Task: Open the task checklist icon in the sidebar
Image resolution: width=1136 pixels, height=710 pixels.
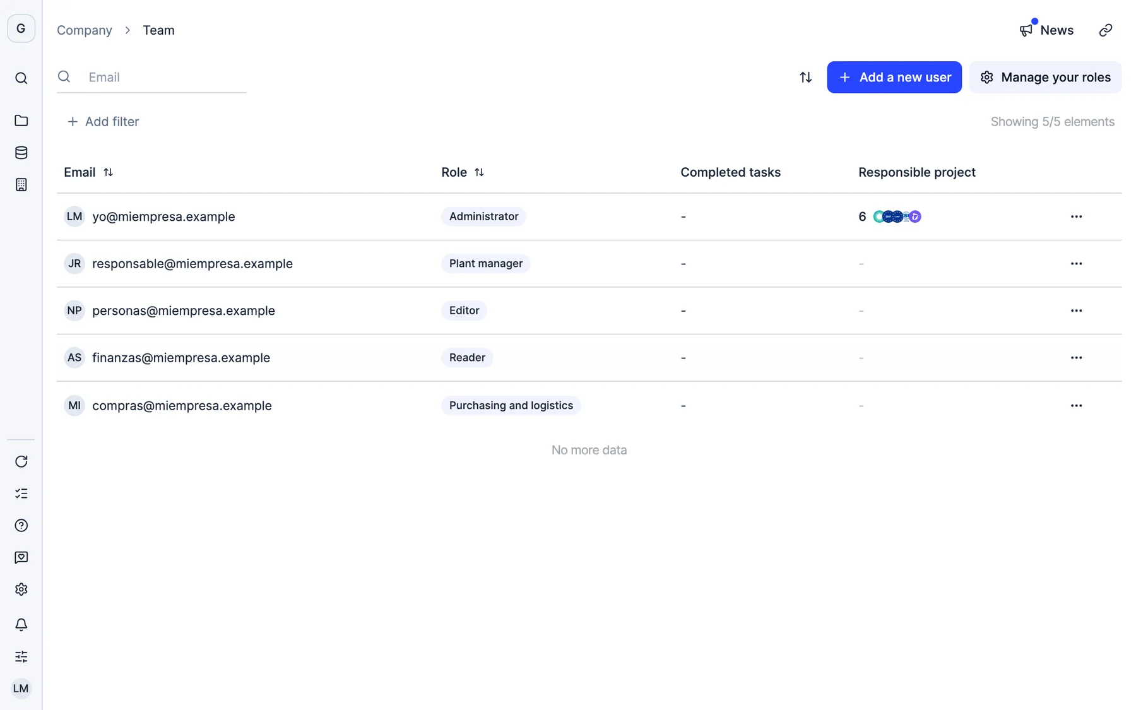Action: click(x=21, y=494)
